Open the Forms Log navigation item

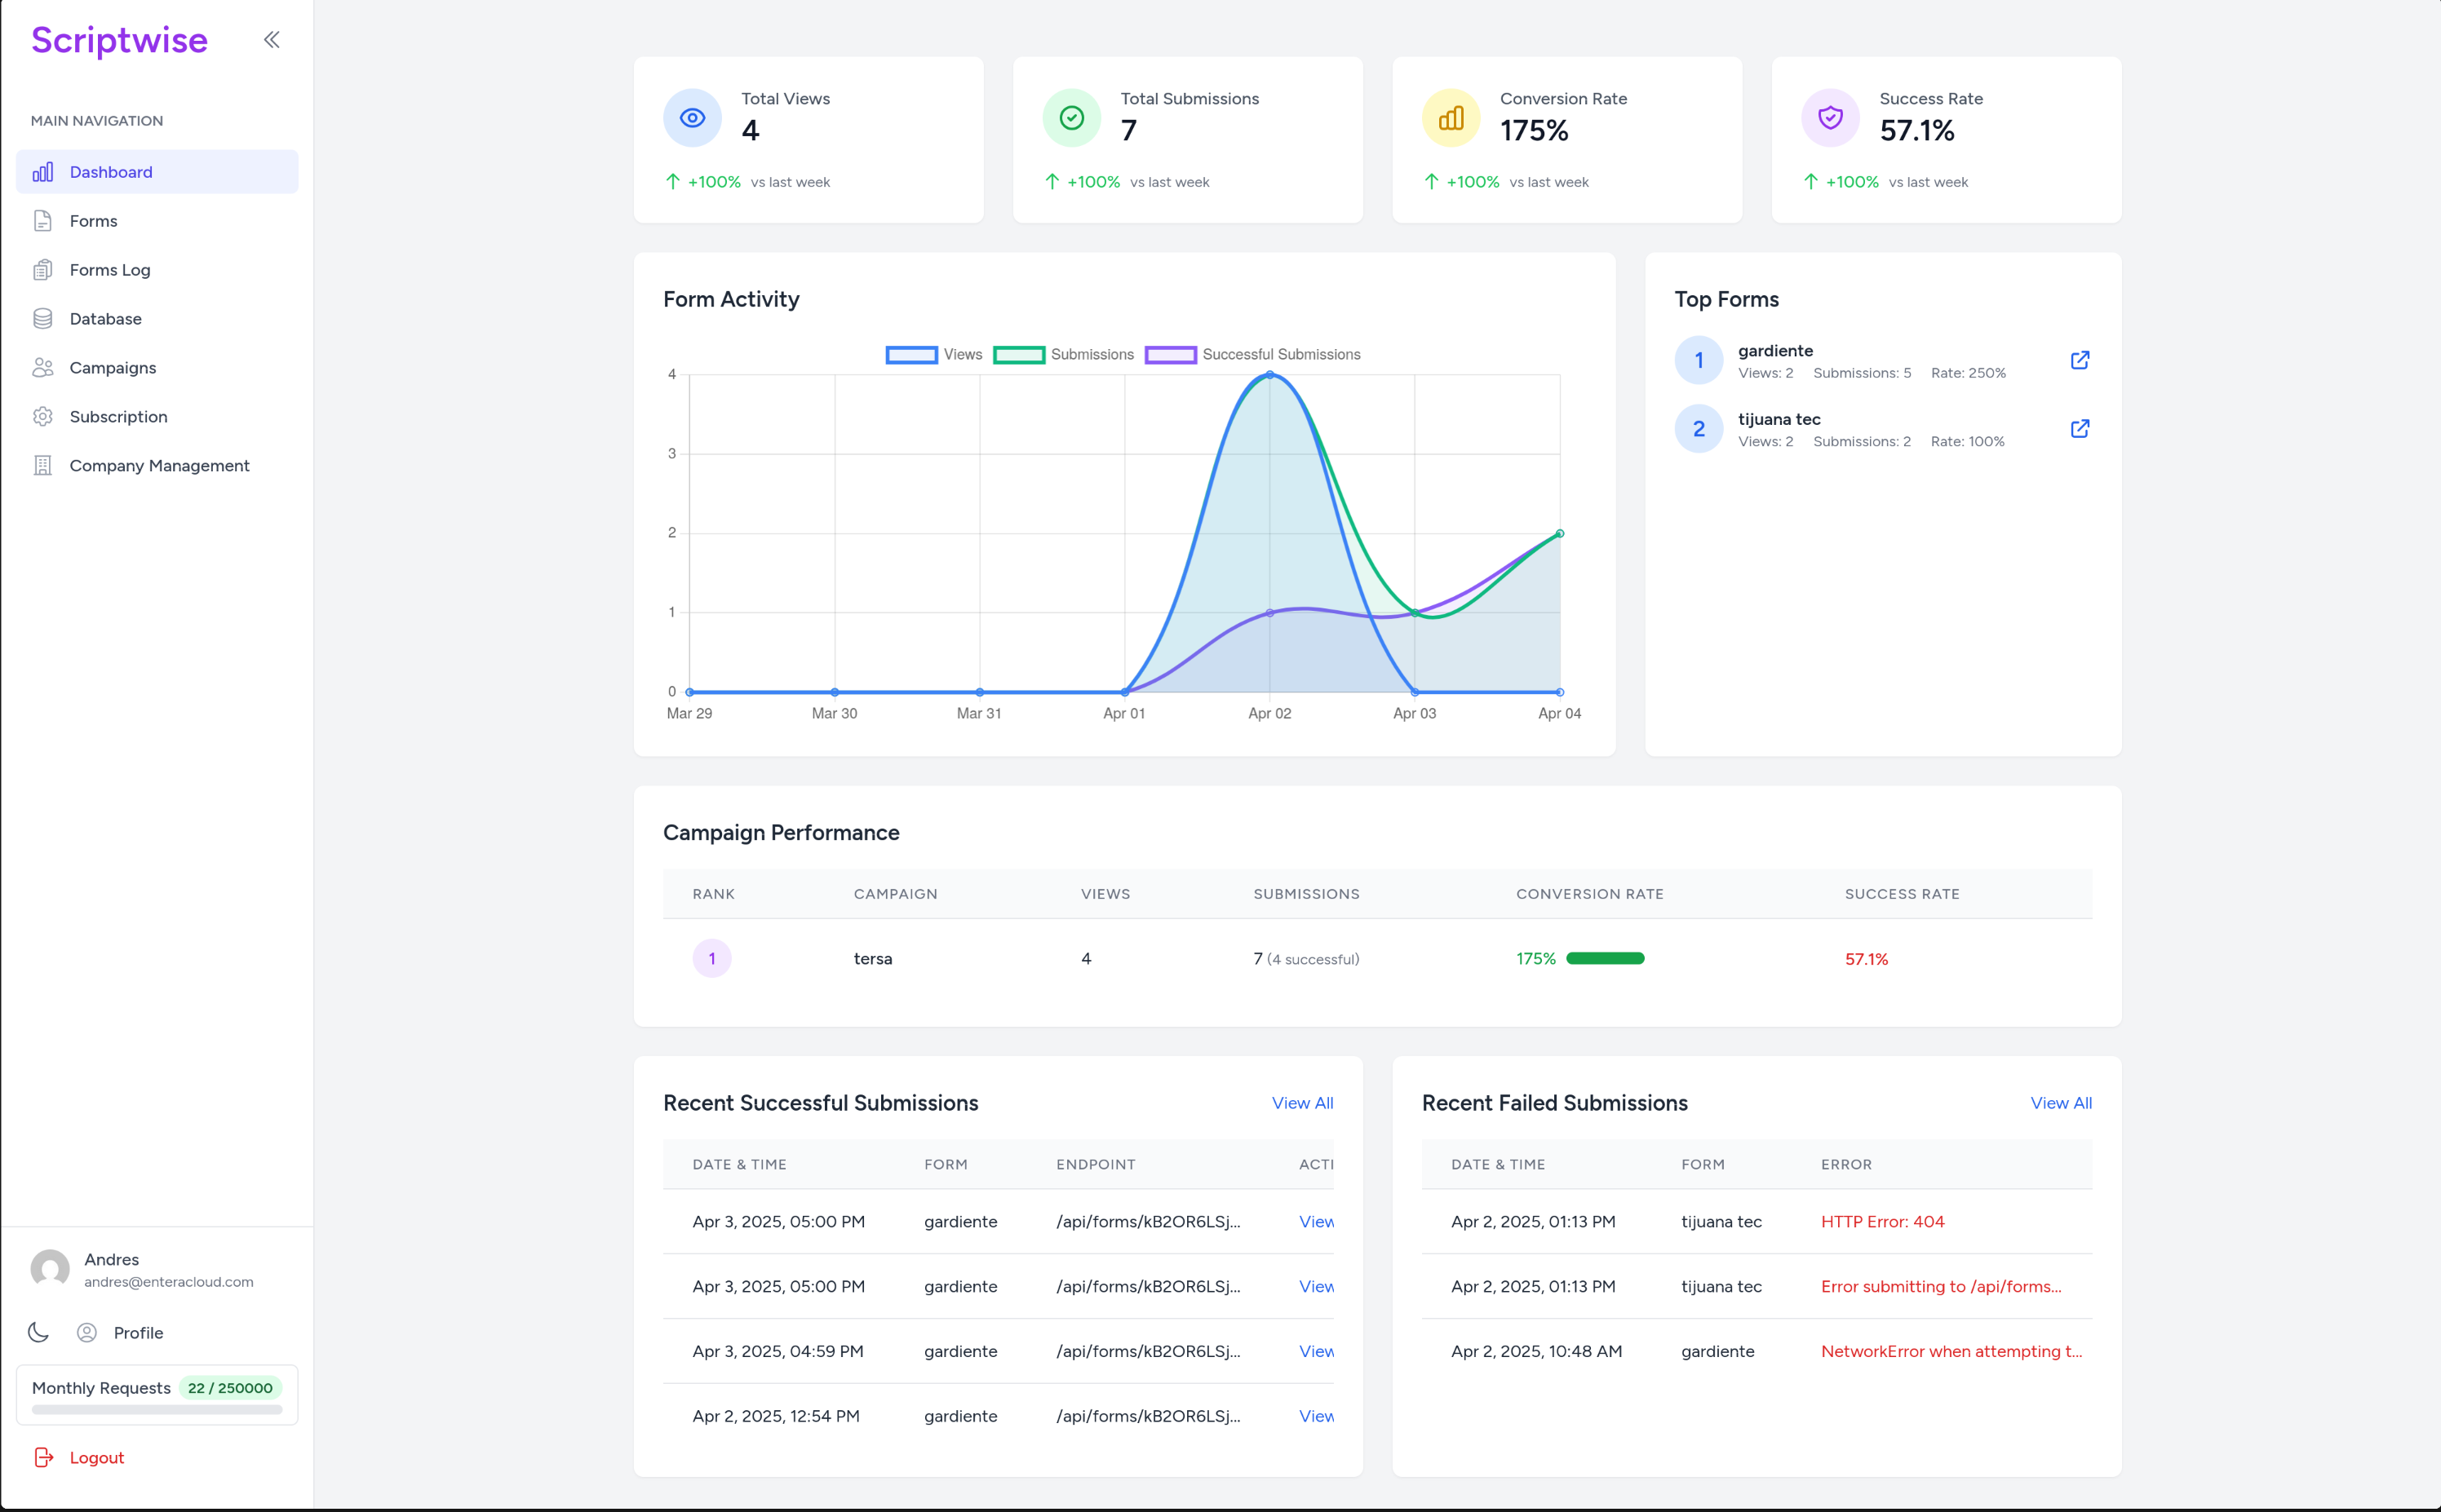[x=110, y=270]
